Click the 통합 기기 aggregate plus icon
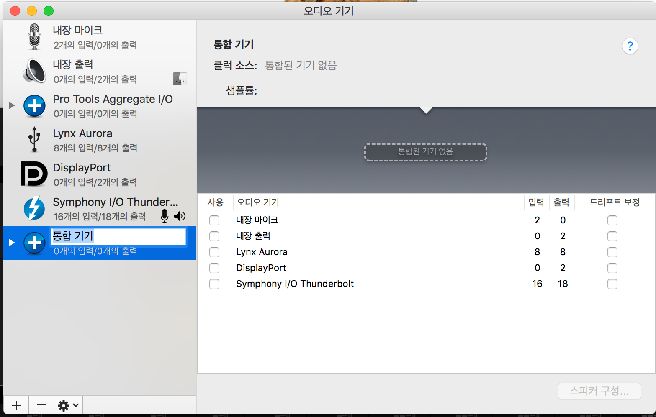Image resolution: width=656 pixels, height=417 pixels. pyautogui.click(x=34, y=243)
